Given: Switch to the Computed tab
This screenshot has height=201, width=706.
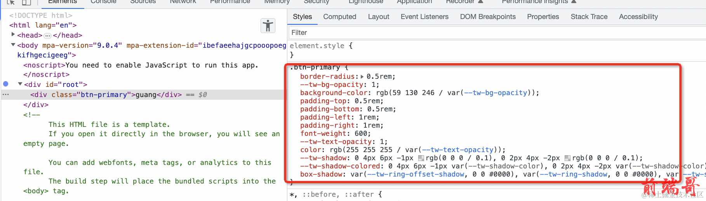Looking at the screenshot, I should pos(339,17).
